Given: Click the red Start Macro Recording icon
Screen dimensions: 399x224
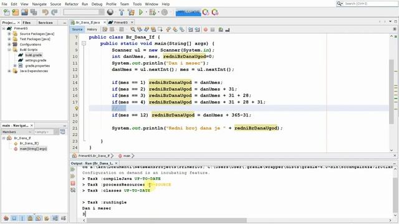Looking at the screenshot, I should 206,29.
